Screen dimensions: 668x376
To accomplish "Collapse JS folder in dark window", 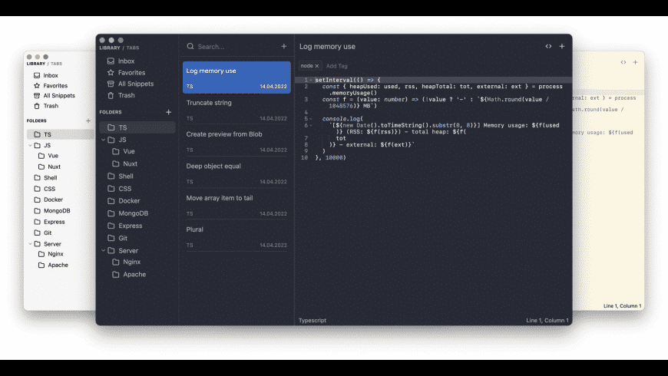I will (x=103, y=140).
